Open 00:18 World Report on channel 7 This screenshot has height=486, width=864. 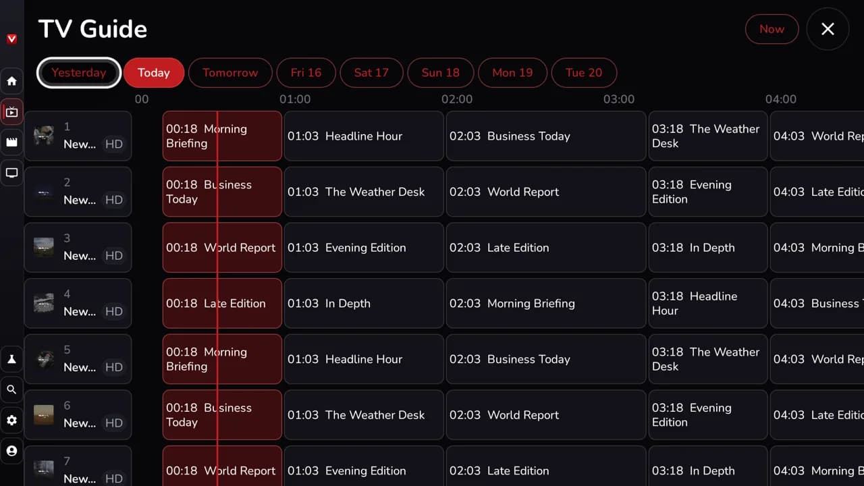(222, 466)
